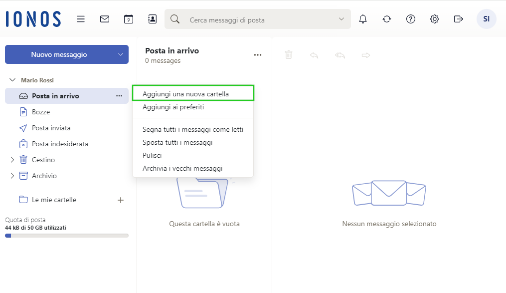The height and width of the screenshot is (293, 506).
Task: Click the refresh sync icon
Action: point(387,19)
